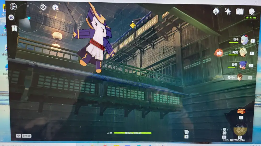Image resolution: width=261 pixels, height=146 pixels.
Task: Click the exclamation bookmark notice icon
Action: pos(14,28)
